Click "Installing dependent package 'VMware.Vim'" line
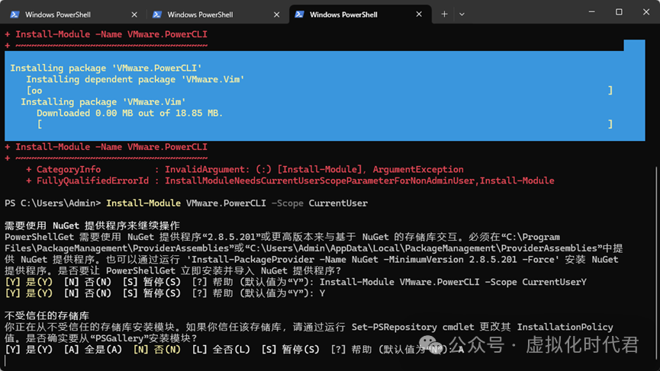 click(x=135, y=79)
